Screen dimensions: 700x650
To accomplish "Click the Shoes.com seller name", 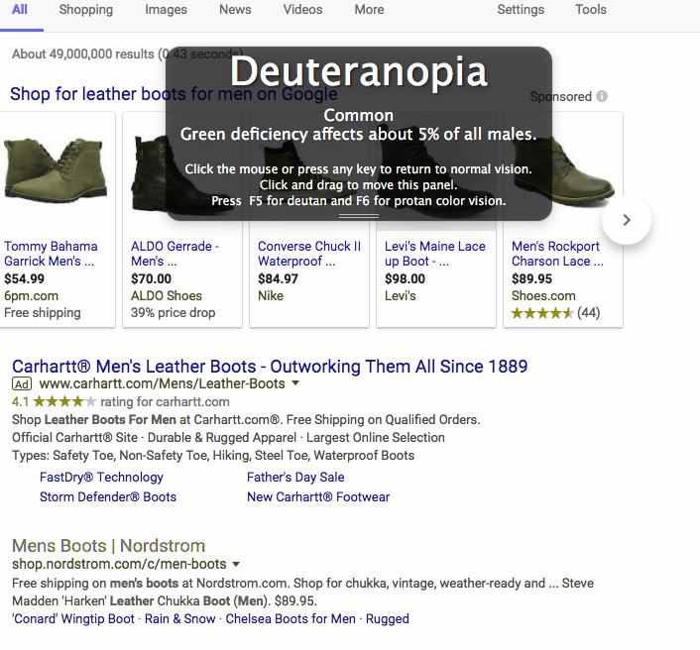I will click(543, 296).
